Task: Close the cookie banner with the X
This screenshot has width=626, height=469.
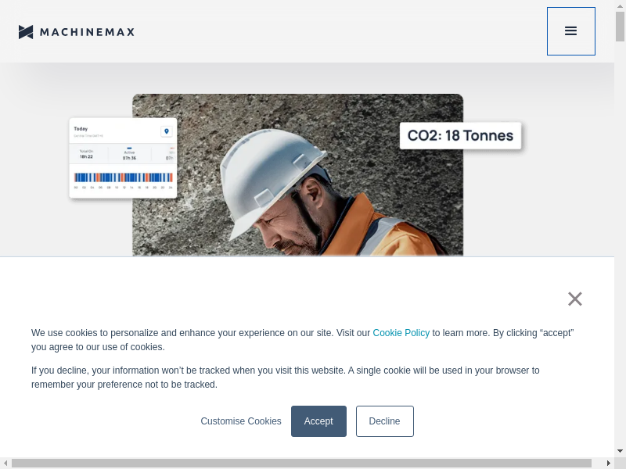Action: 575,299
